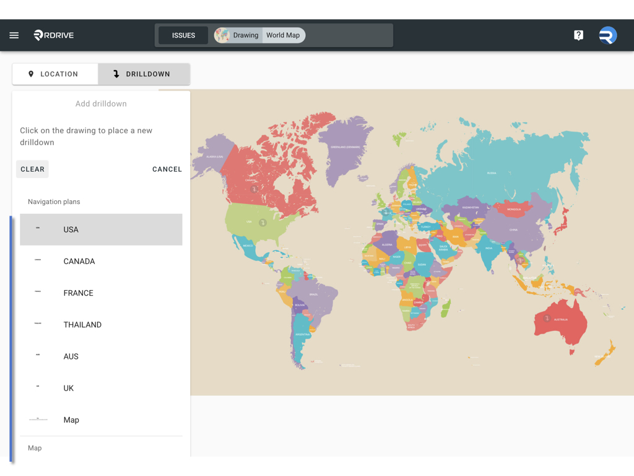Select the drilldown marker on Australia
634x476 pixels.
(547, 319)
